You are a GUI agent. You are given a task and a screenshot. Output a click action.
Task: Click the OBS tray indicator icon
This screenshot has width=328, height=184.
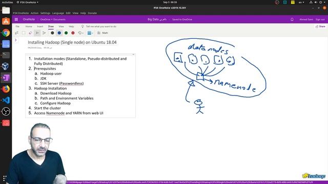(x=277, y=2)
